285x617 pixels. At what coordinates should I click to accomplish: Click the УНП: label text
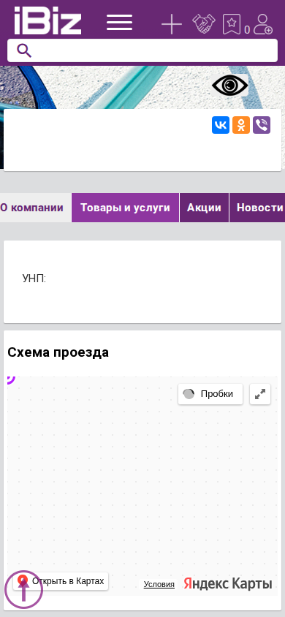coord(34,279)
